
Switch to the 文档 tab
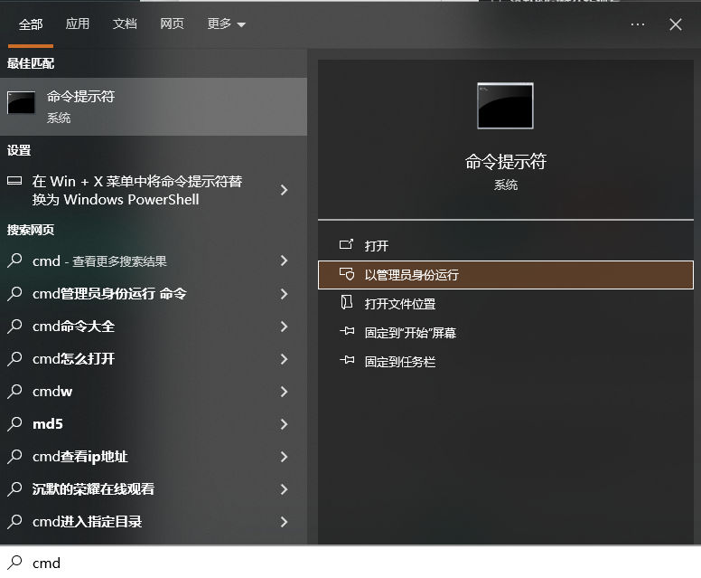pos(125,24)
